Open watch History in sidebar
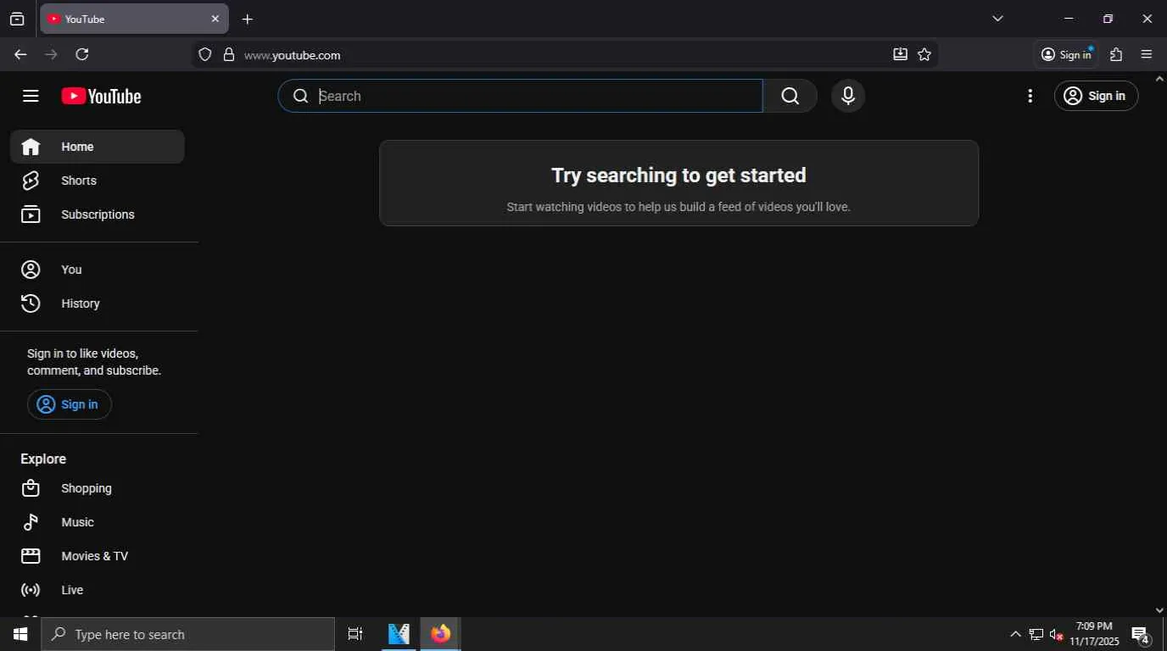This screenshot has height=651, width=1167. click(x=98, y=303)
